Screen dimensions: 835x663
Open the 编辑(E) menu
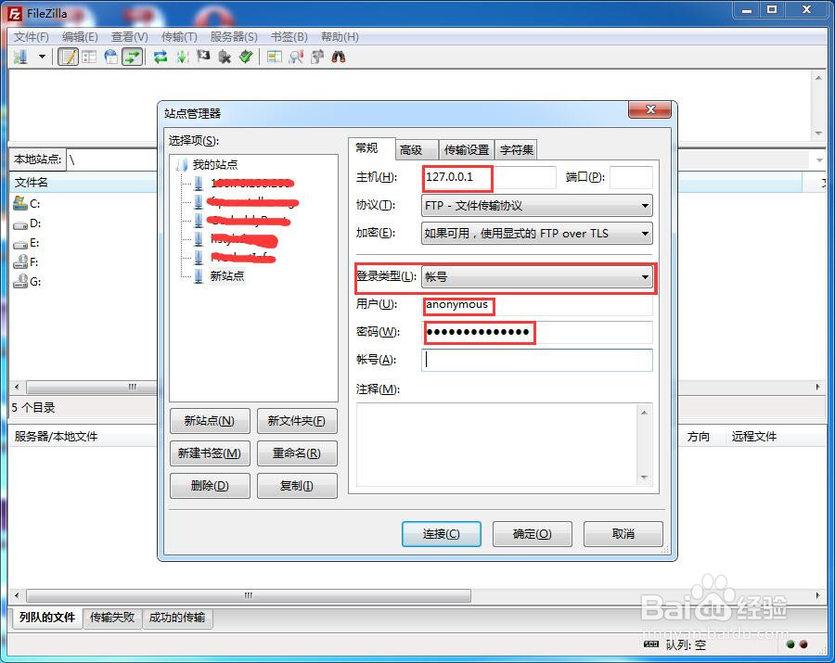(80, 37)
